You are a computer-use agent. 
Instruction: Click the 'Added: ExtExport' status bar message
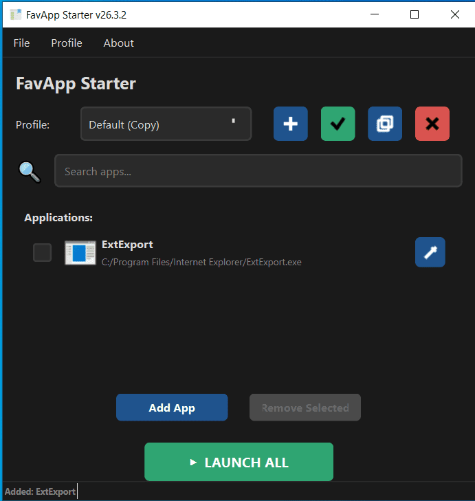(x=40, y=491)
